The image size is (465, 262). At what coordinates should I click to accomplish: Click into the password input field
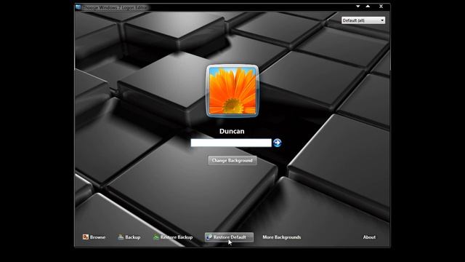pos(231,143)
